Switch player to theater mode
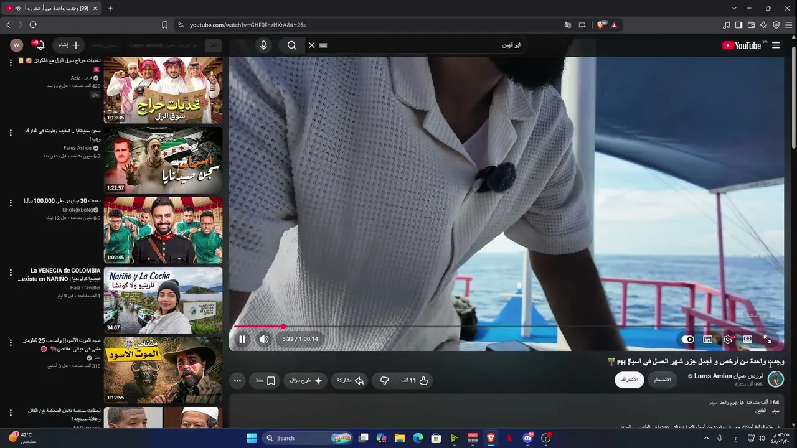 pyautogui.click(x=748, y=339)
